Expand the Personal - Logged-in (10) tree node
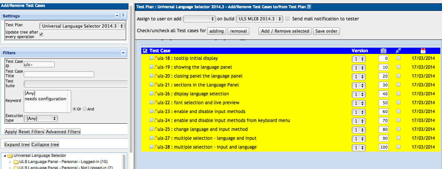The height and width of the screenshot is (169, 442). 10,162
